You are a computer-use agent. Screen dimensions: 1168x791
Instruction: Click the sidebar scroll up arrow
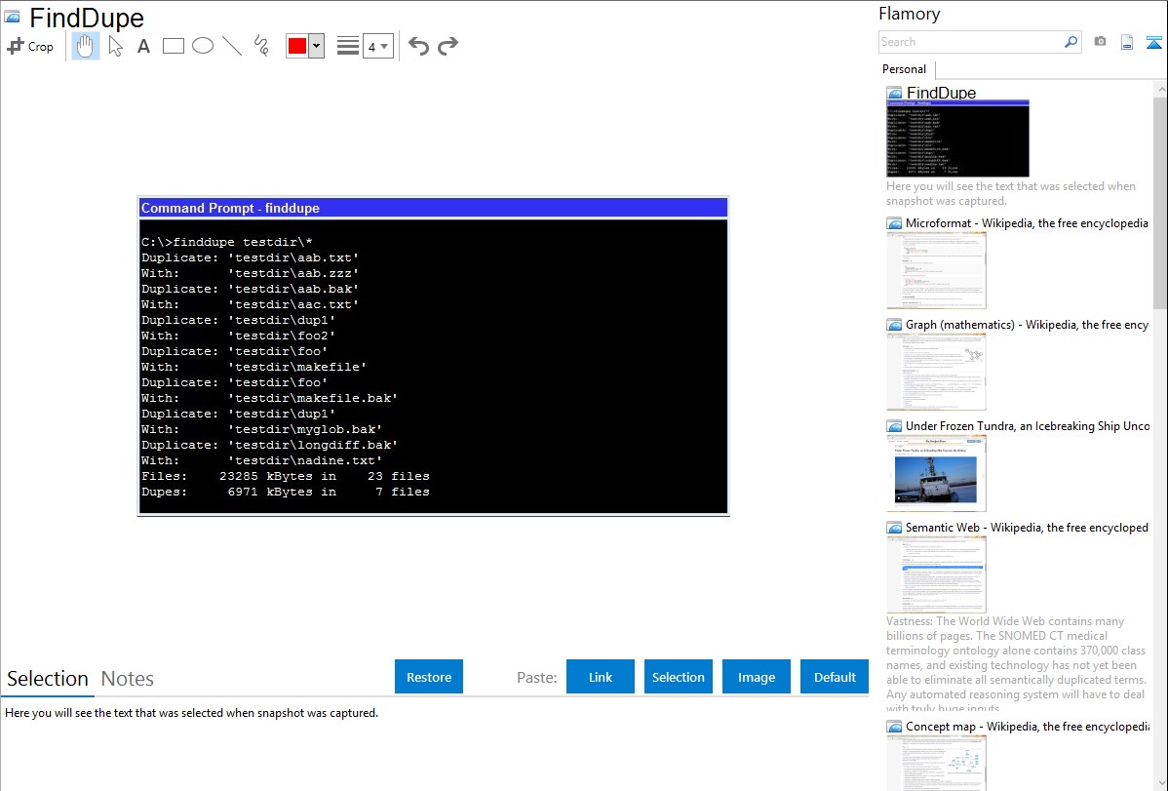[x=1160, y=89]
